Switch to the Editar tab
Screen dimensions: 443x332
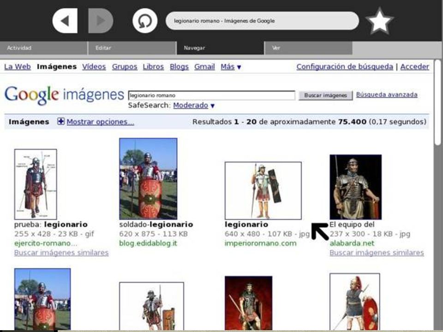(x=132, y=48)
